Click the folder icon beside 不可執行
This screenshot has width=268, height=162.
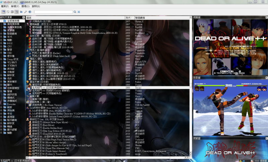click(5, 66)
